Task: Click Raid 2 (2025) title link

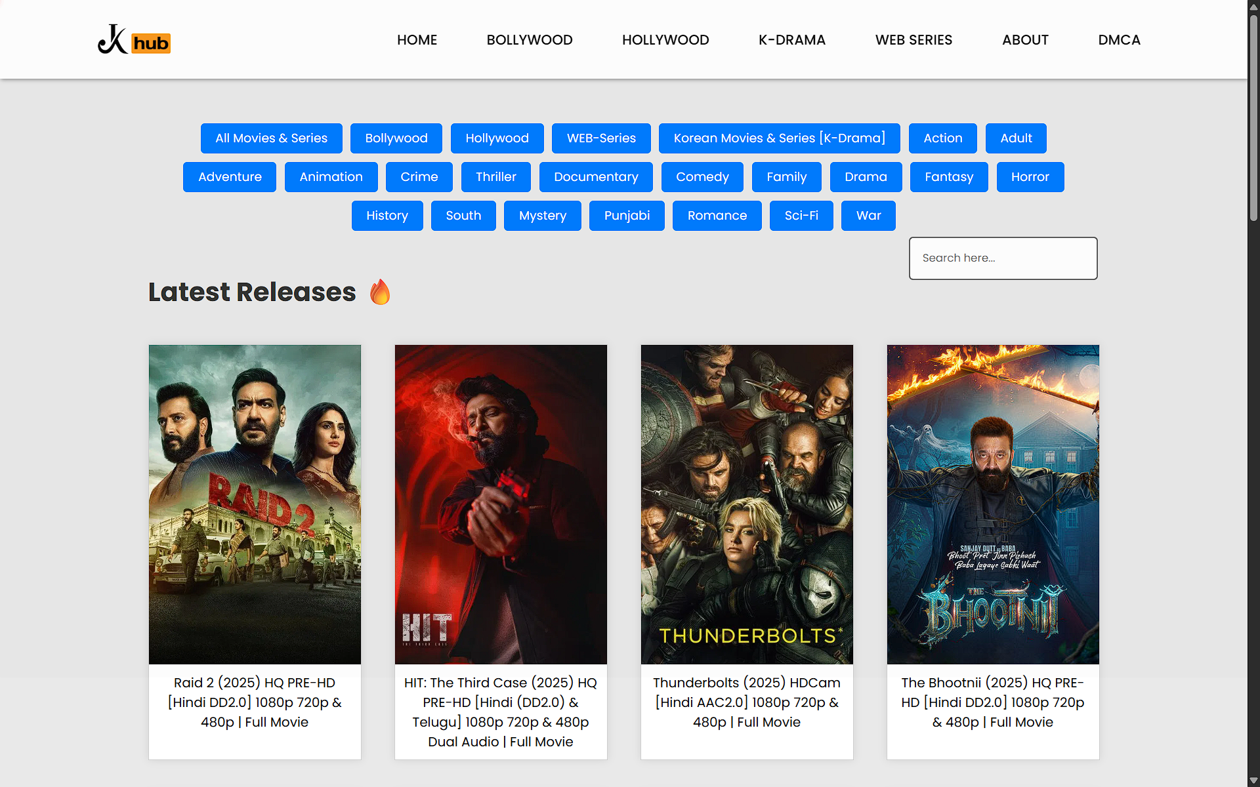Action: pos(255,702)
